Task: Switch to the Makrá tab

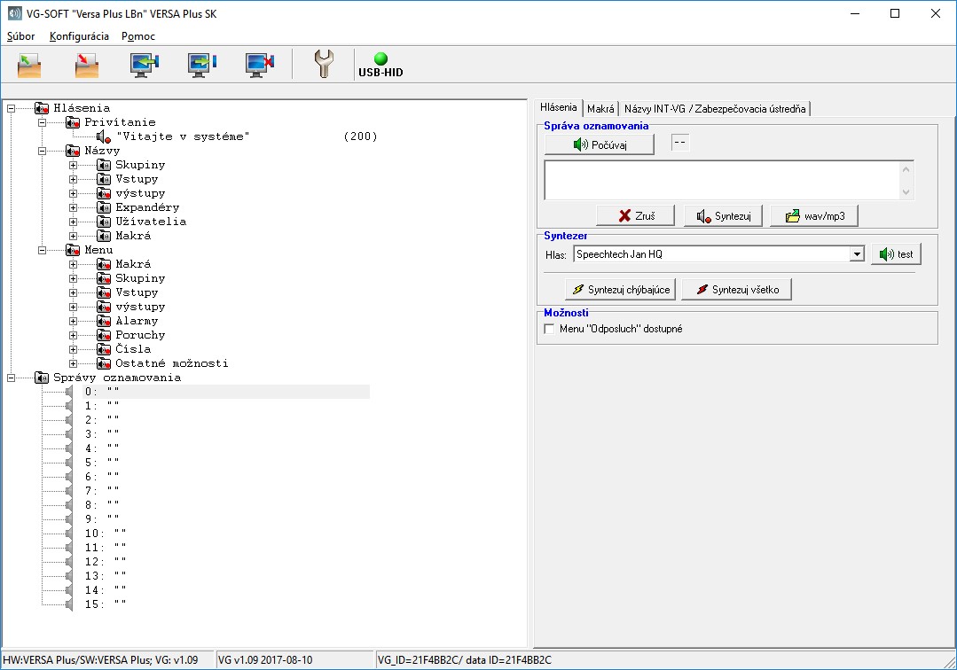Action: click(x=600, y=108)
